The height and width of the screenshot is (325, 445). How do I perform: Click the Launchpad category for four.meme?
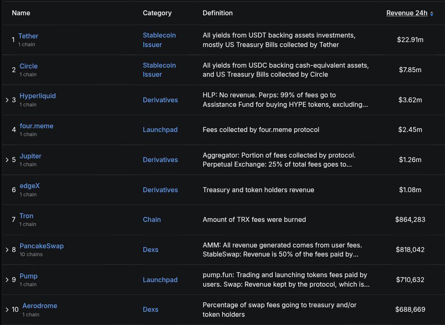coord(160,130)
